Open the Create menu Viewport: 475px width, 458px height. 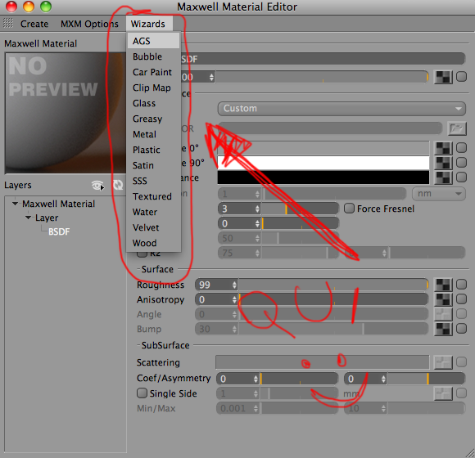[34, 24]
